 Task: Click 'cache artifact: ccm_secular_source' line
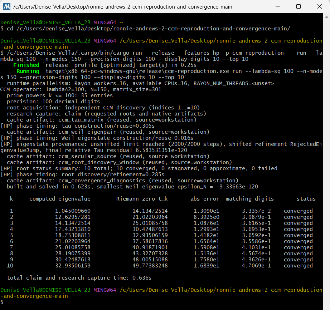coord(108,156)
